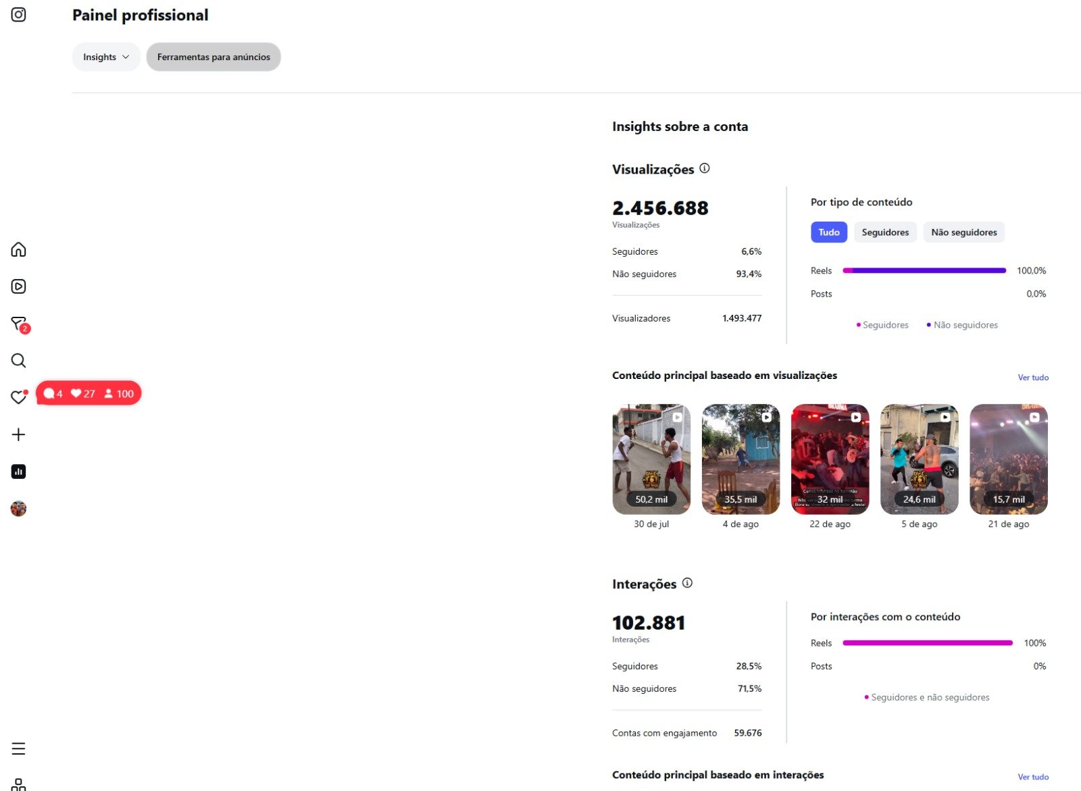
Task: Select the Tudo content filter
Action: 828,232
